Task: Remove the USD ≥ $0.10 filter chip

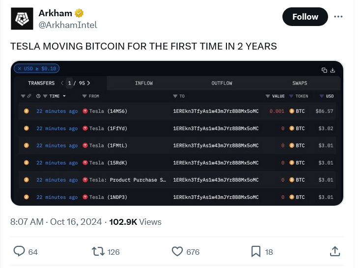Action: click(19, 69)
